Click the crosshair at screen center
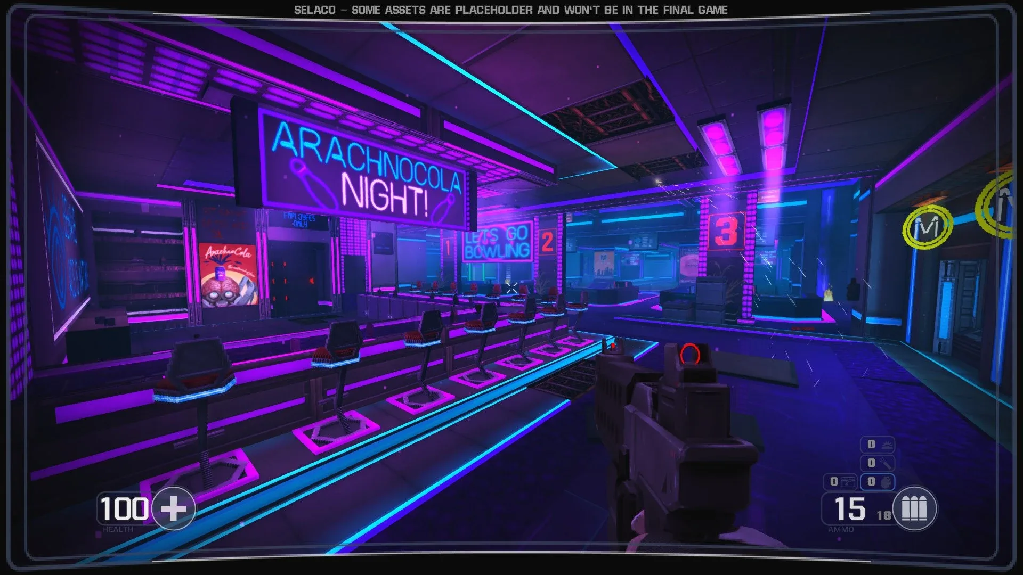 point(511,287)
